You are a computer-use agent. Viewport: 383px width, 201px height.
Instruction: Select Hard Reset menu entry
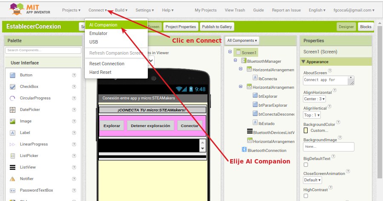[116, 72]
